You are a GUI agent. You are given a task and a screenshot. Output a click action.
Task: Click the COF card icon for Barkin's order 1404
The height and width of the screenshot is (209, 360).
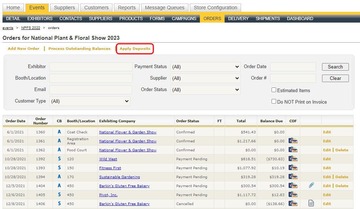click(293, 186)
